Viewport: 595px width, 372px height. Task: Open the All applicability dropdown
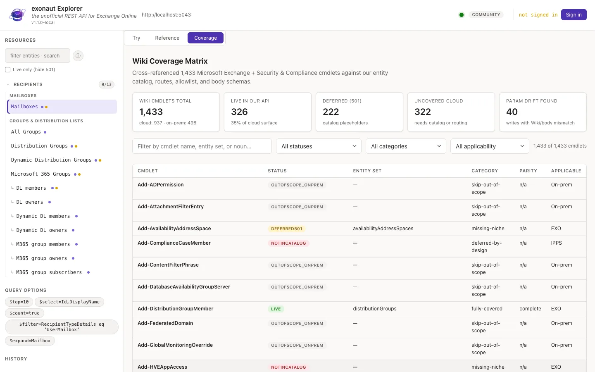[x=490, y=146]
